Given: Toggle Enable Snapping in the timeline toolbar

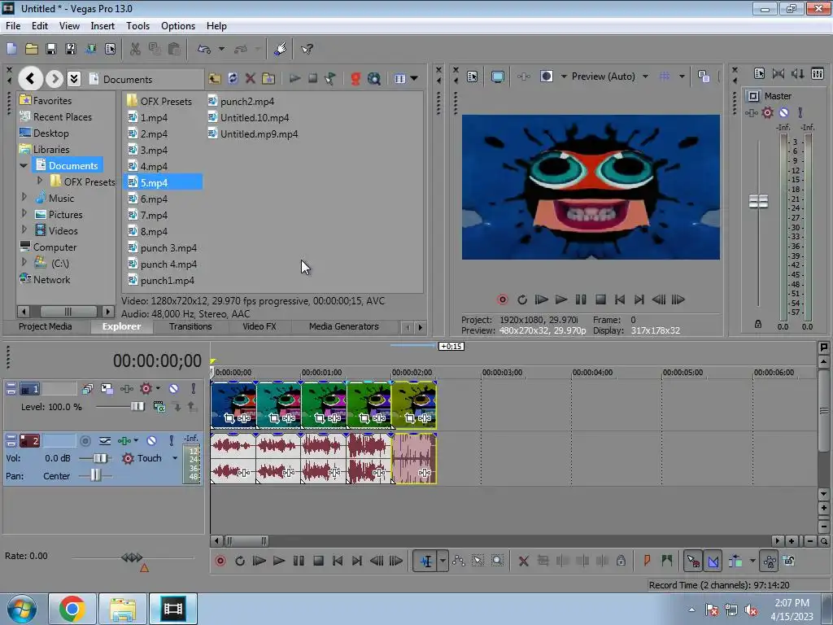Looking at the screenshot, I should (693, 561).
